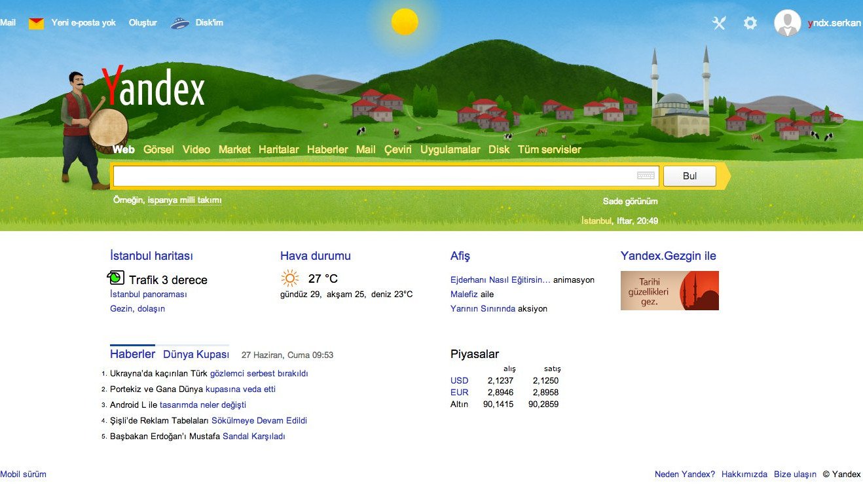Open settings with the gear icon
The width and height of the screenshot is (863, 485).
coord(750,22)
